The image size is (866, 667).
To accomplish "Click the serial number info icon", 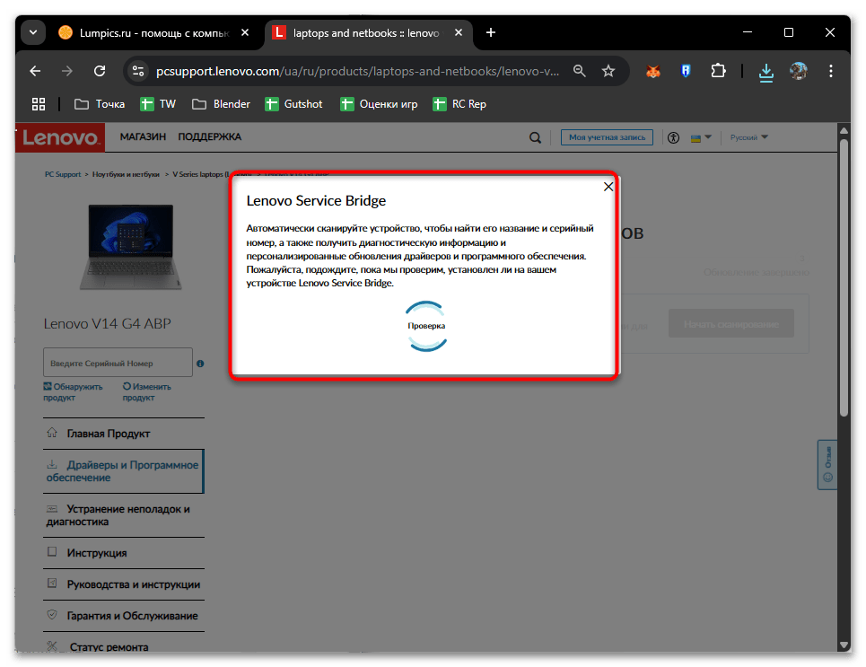I will tap(200, 364).
